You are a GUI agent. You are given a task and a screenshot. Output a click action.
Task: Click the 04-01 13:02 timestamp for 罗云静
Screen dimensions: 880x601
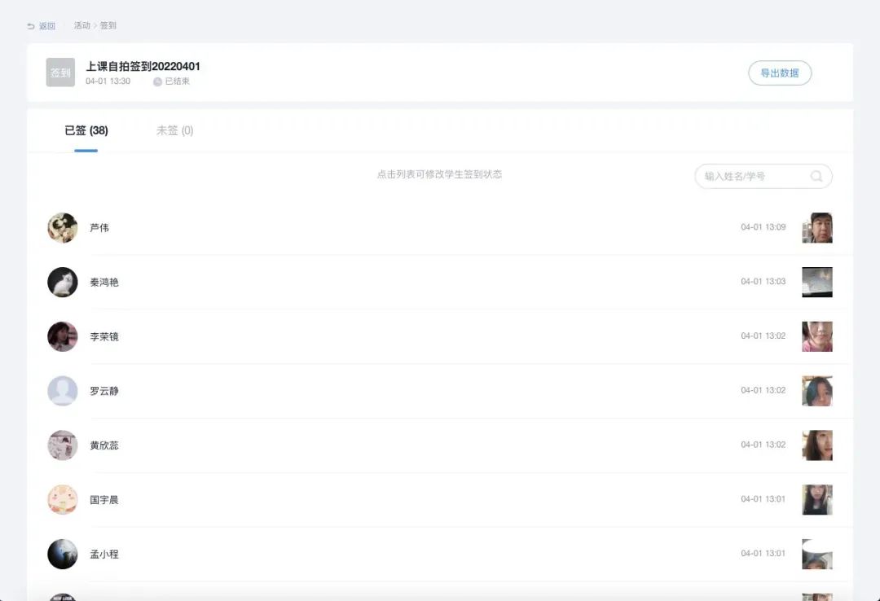pyautogui.click(x=763, y=391)
